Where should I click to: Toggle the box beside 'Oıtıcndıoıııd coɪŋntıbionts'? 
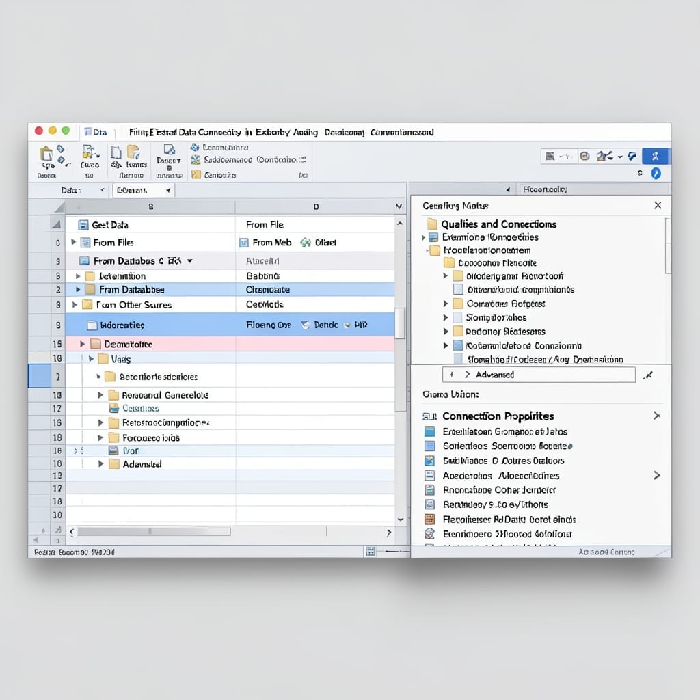(457, 289)
